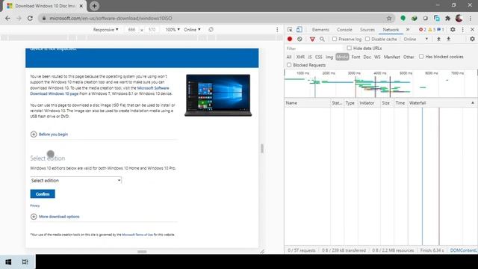Image resolution: width=478 pixels, height=269 pixels.
Task: Switch to the Elements tab
Action: 320,30
